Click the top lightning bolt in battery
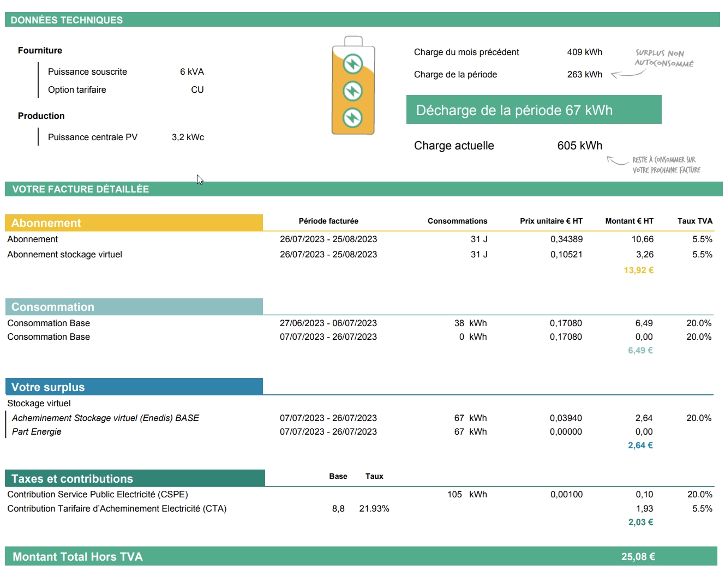Viewport: 725px width, 571px height. pos(353,64)
